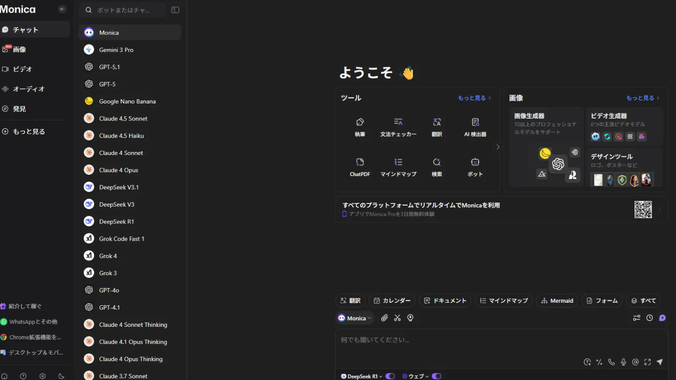Image resolution: width=676 pixels, height=380 pixels.
Task: Switch theme with the moon icon
Action: coord(61,376)
